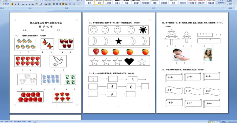
Task: Select justify alignment icon
Action: point(63,4)
